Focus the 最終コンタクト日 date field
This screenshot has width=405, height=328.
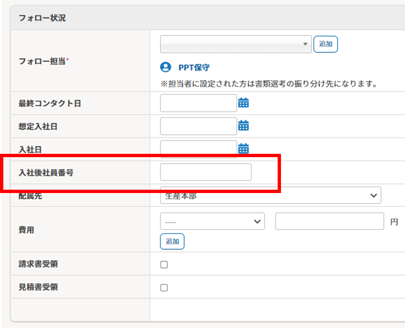(x=198, y=103)
